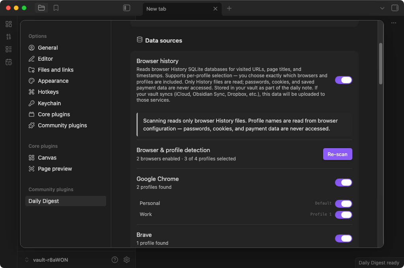Toggle the right sidebar panel icon
The image size is (404, 268).
395,8
